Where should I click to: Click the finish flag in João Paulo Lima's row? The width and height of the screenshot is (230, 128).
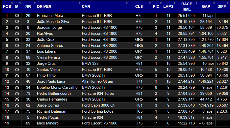[17, 81]
